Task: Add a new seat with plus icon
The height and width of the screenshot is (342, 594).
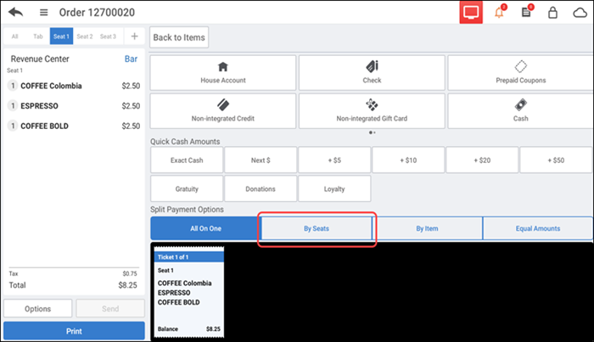Action: pos(134,36)
